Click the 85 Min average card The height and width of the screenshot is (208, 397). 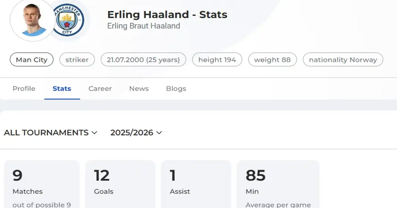pyautogui.click(x=278, y=185)
